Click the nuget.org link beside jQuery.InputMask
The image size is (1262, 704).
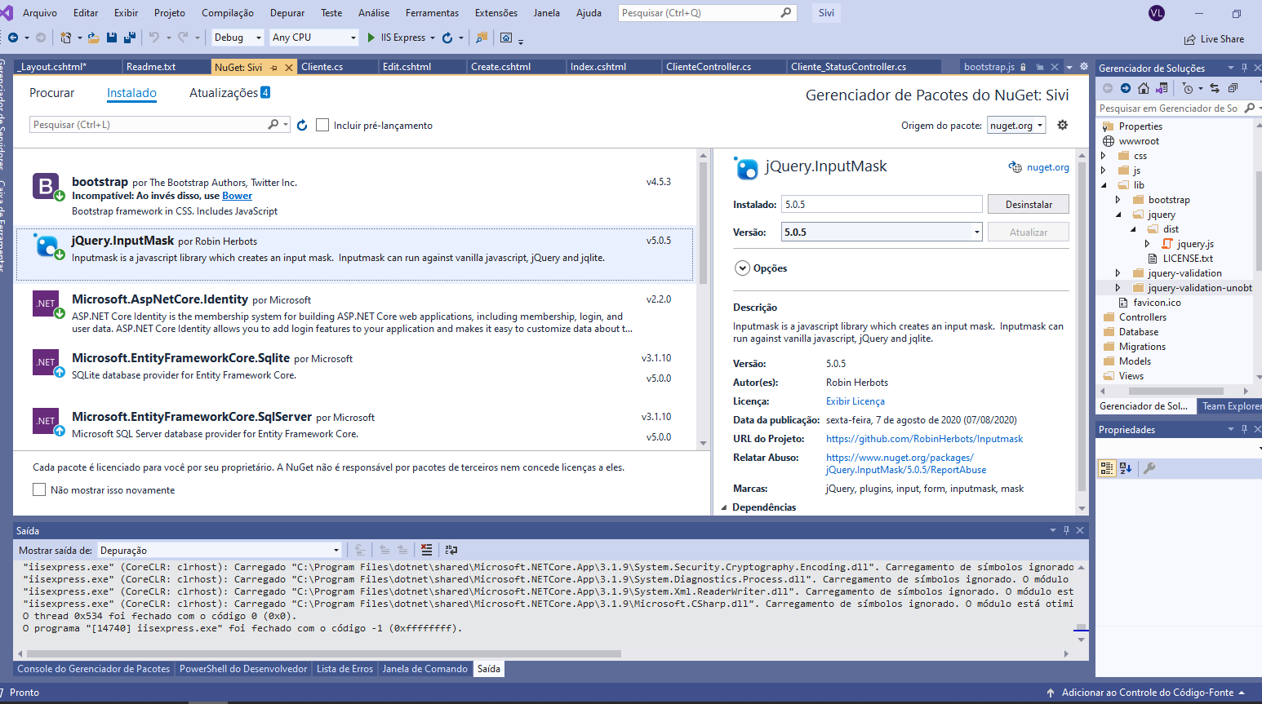point(1047,167)
